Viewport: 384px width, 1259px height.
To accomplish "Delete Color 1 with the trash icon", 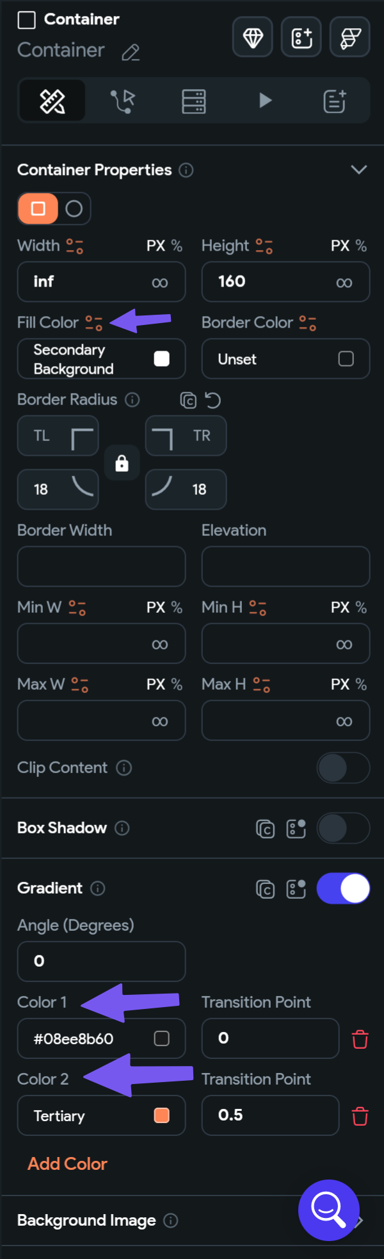I will pyautogui.click(x=360, y=1038).
